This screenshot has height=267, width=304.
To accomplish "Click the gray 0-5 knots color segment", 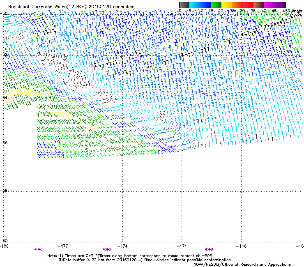I will click(x=184, y=5).
